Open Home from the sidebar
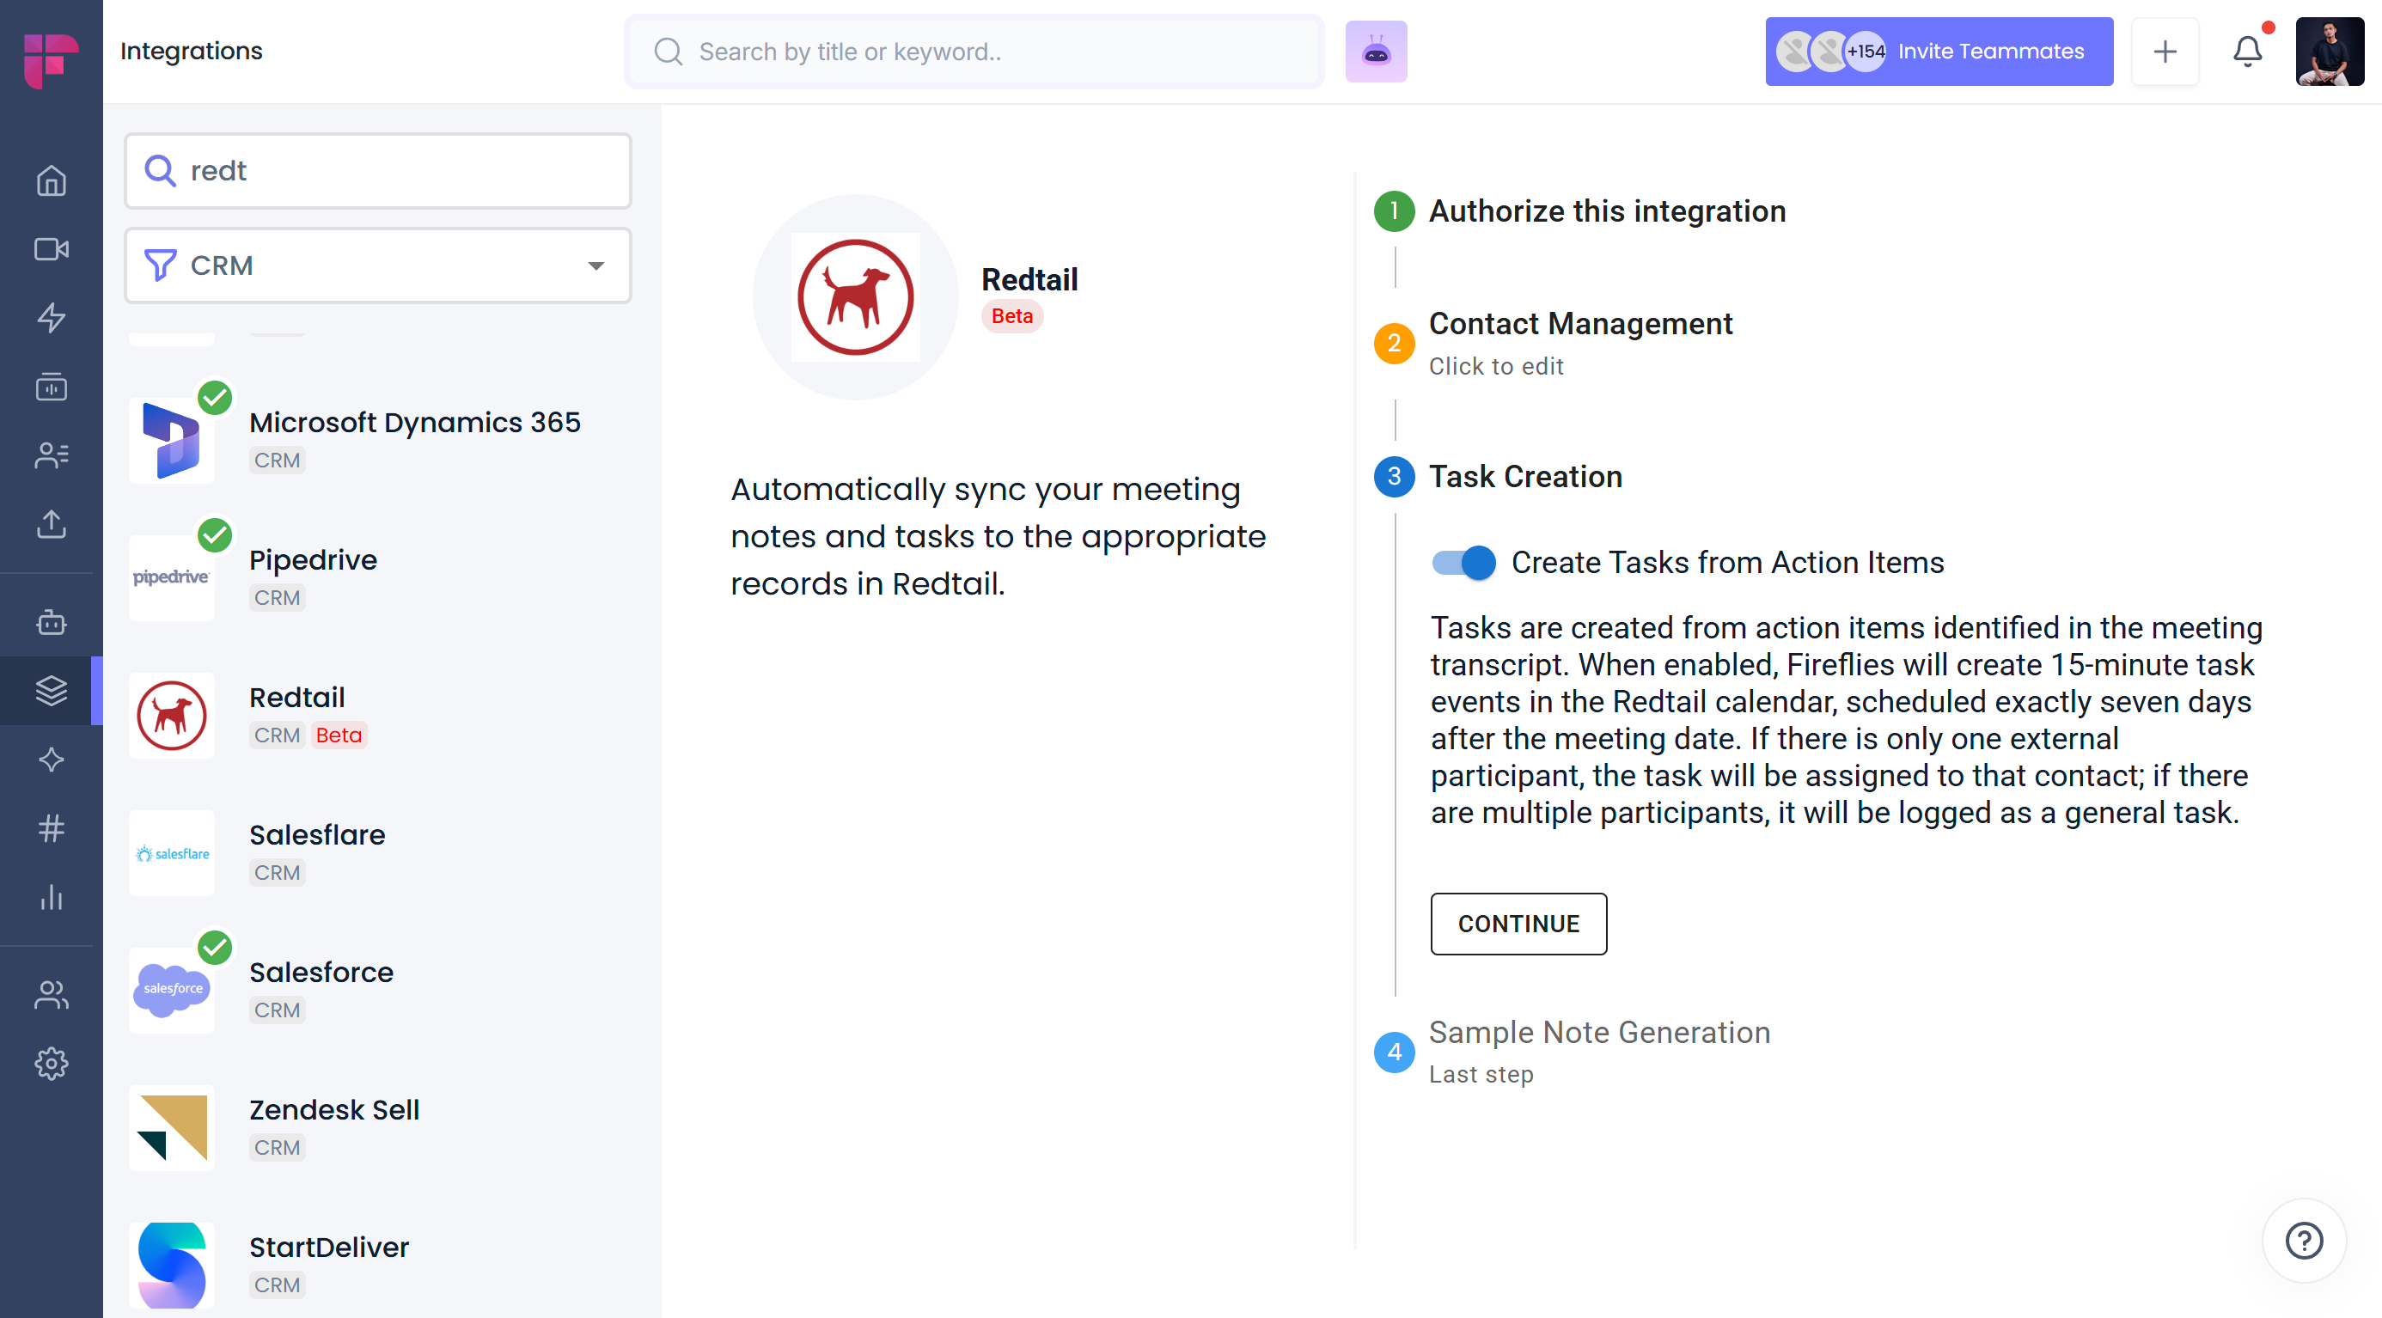This screenshot has width=2382, height=1318. point(51,180)
